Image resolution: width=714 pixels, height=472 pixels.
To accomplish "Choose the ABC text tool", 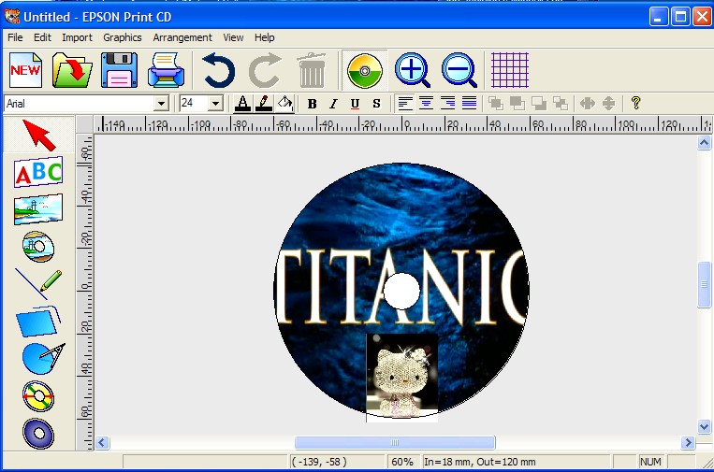I will pos(38,172).
